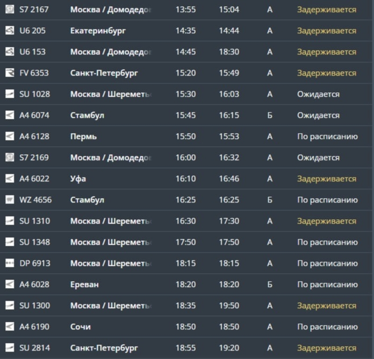
Task: Select flight number S7 2169
Action: [x=34, y=158]
